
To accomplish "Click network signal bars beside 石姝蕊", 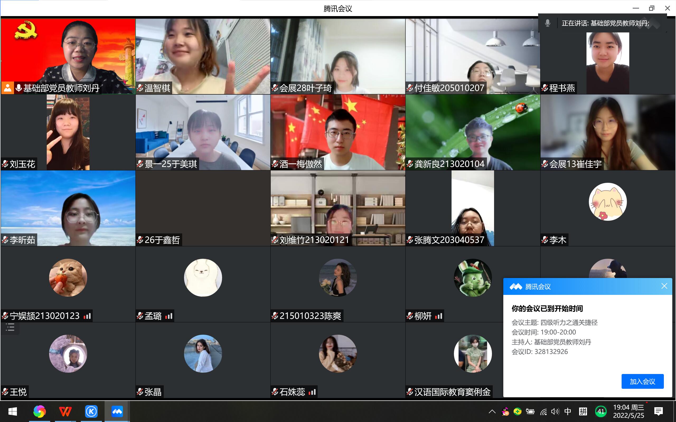I will pos(312,392).
